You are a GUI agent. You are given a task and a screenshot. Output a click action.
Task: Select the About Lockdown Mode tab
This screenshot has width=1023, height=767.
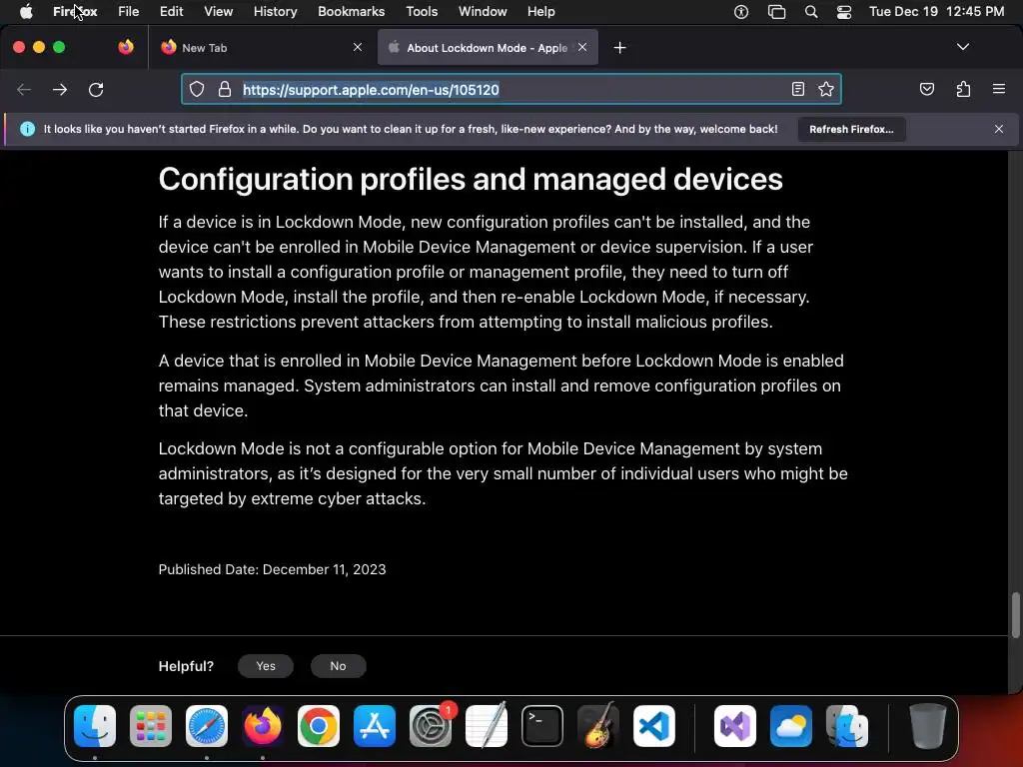pyautogui.click(x=488, y=48)
